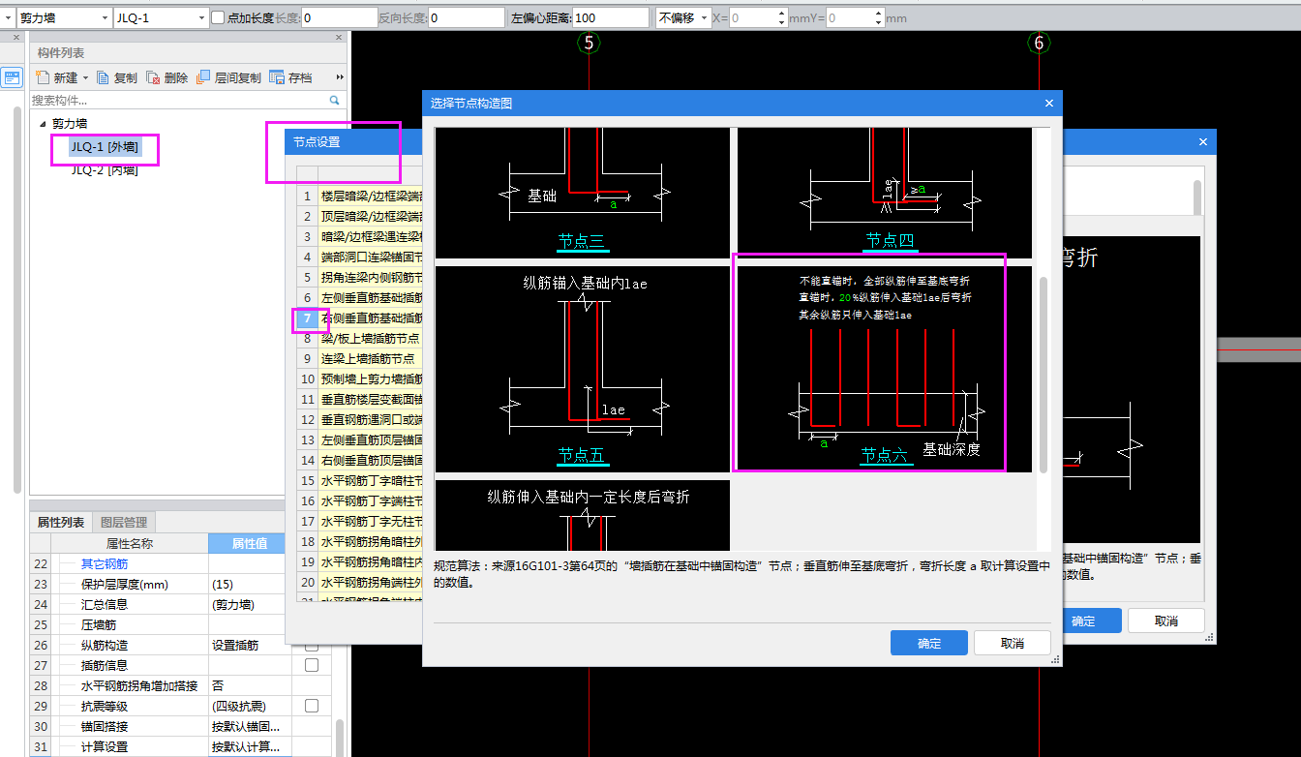This screenshot has width=1301, height=757.
Task: Select row 1 楼层暗梁/边框梁 in 节点设置
Action: (359, 196)
